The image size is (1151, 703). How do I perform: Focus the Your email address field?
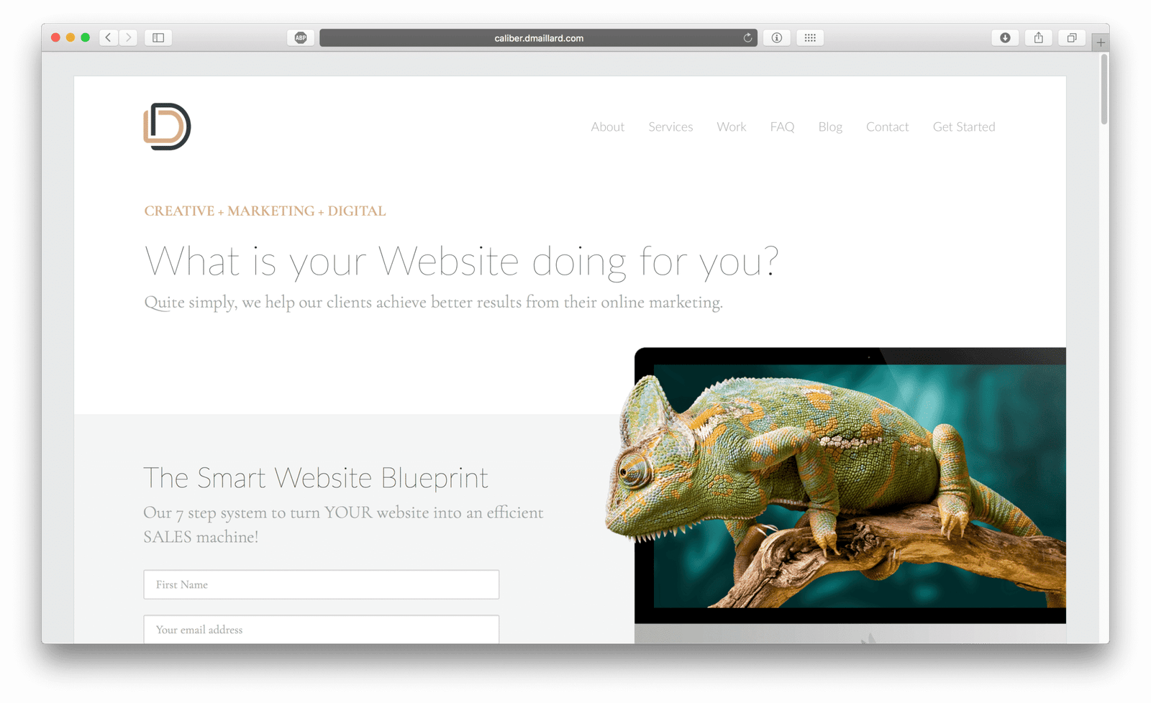coord(322,629)
